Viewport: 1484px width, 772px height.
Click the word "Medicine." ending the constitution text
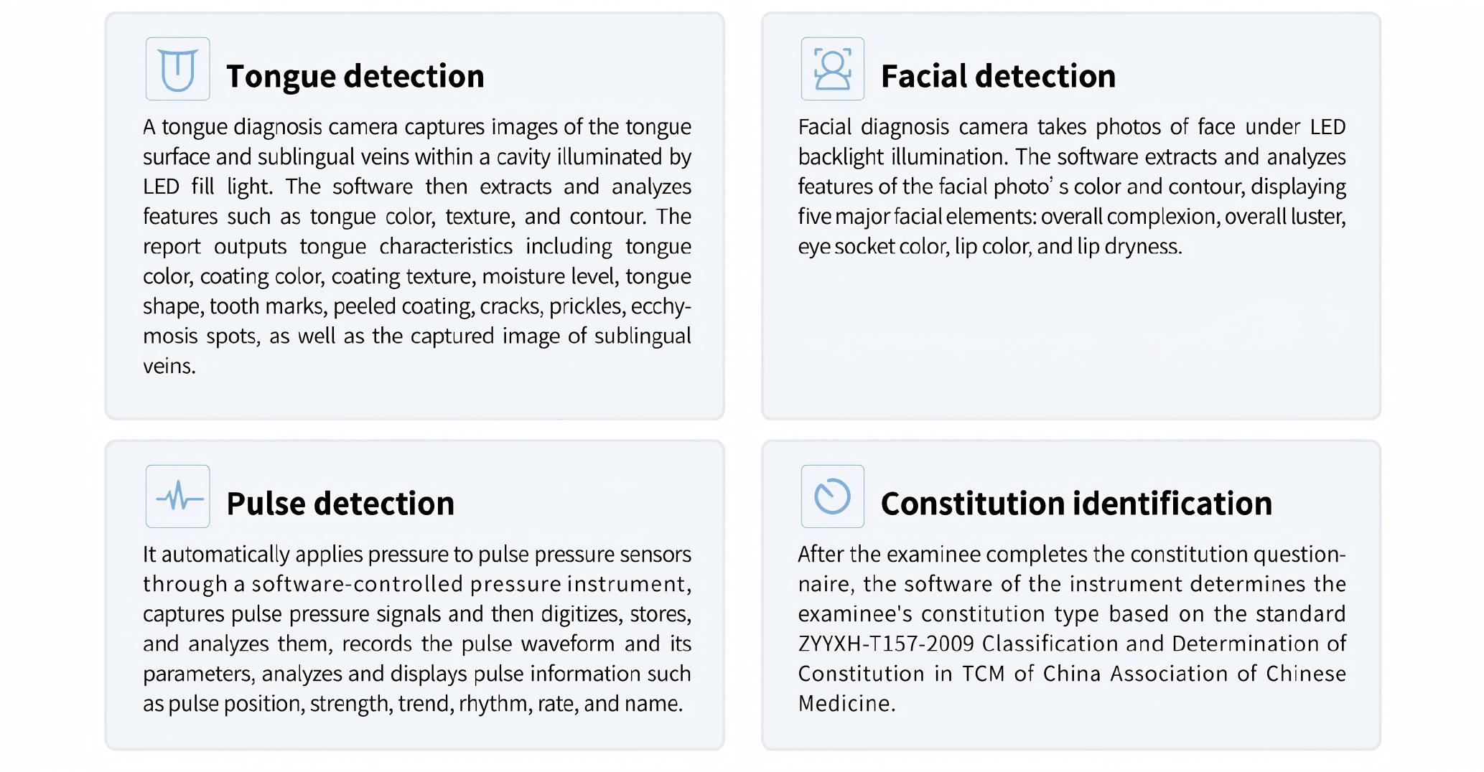(846, 704)
